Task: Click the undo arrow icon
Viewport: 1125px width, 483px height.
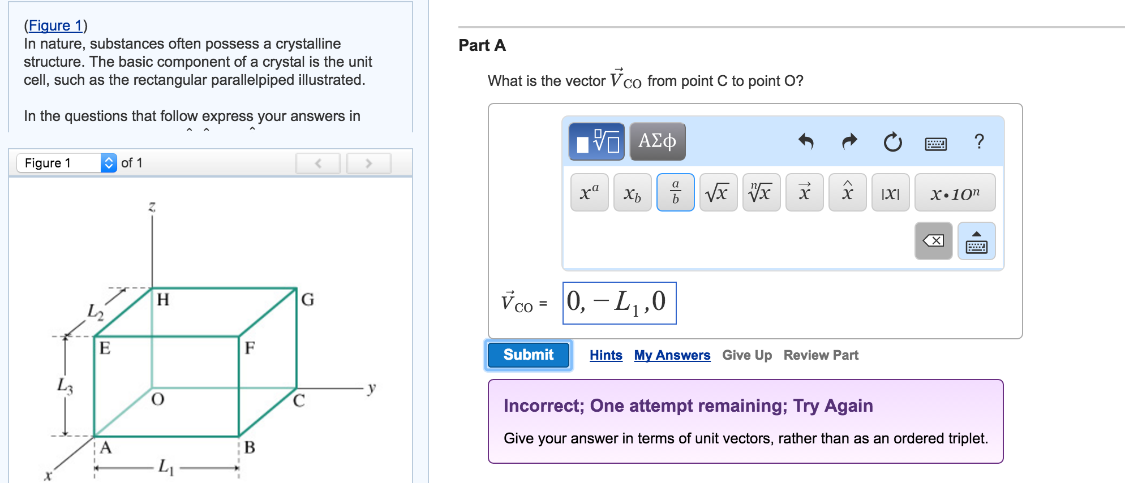Action: [806, 141]
